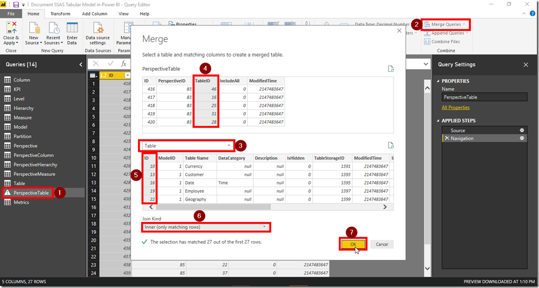Screen dimensions: 539x288
Task: Collapse the PROPERTIES section
Action: point(438,81)
